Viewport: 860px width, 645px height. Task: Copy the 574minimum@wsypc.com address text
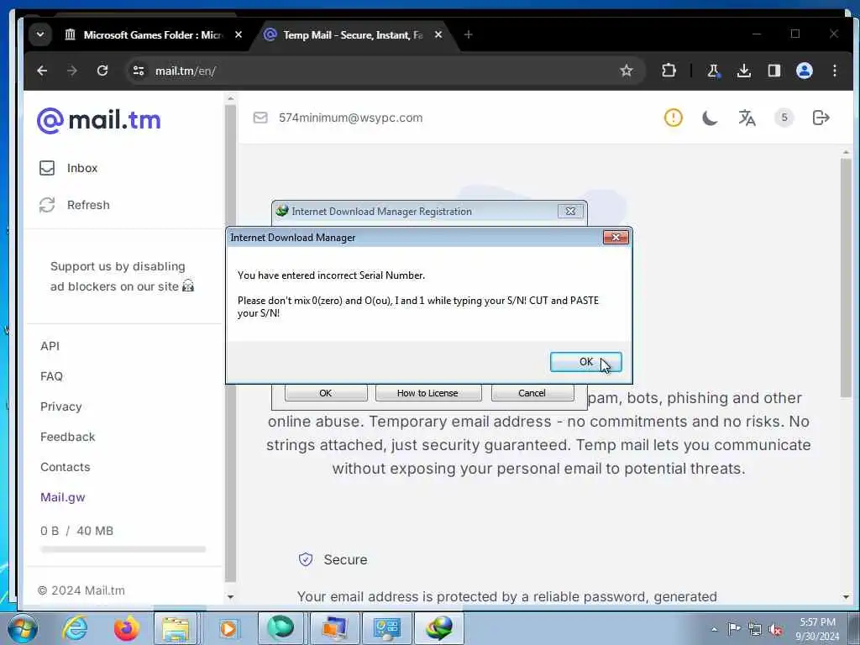[x=350, y=118]
